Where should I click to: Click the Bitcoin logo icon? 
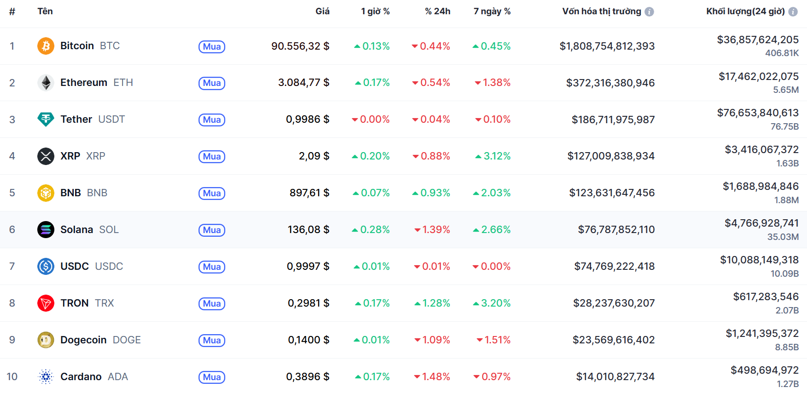pyautogui.click(x=46, y=46)
